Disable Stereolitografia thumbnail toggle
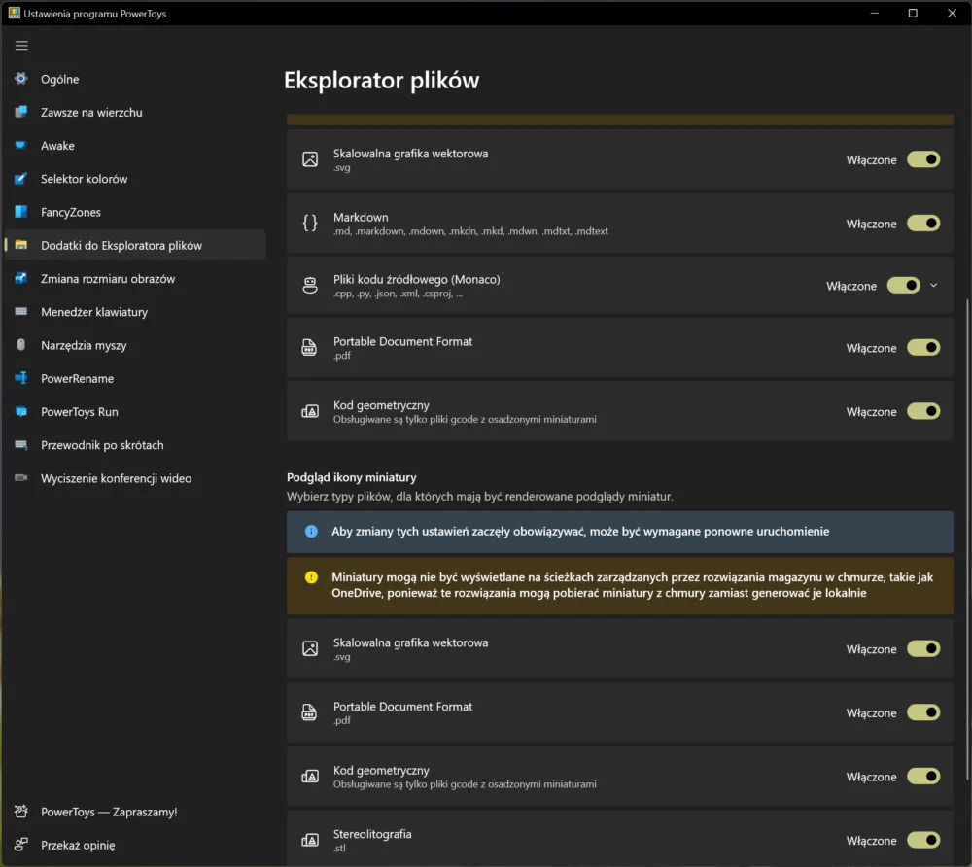The height and width of the screenshot is (867, 972). [923, 841]
